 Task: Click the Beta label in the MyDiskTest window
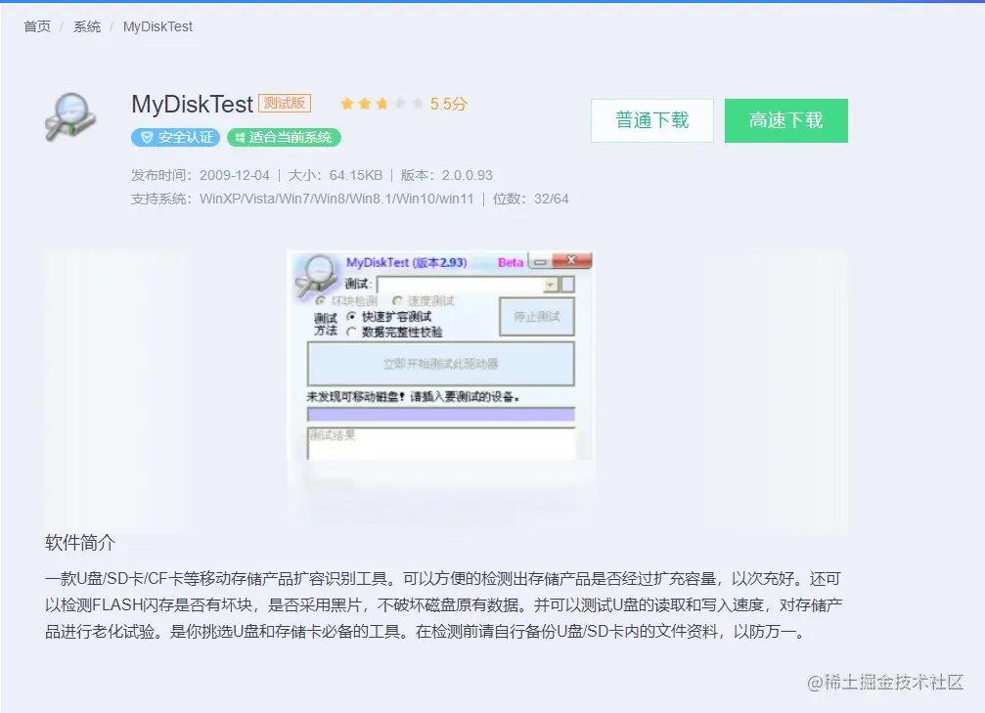(510, 262)
